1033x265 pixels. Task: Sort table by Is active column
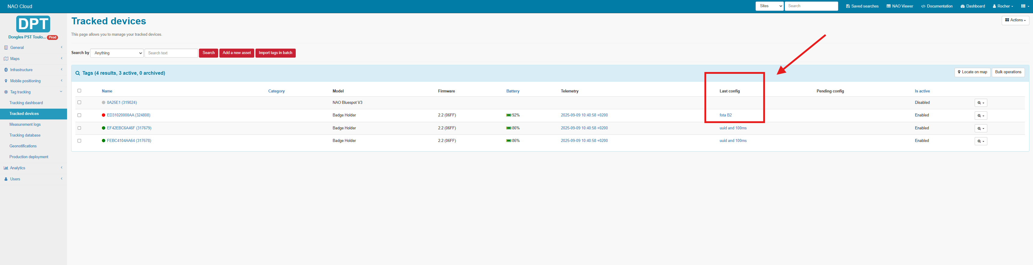[x=922, y=91]
